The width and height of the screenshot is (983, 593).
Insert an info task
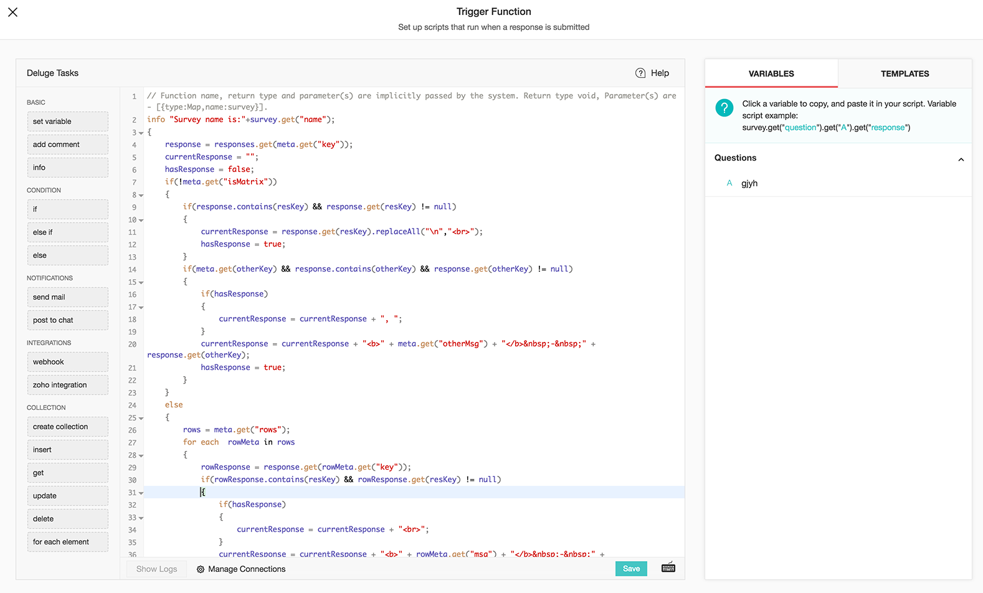[x=67, y=168]
